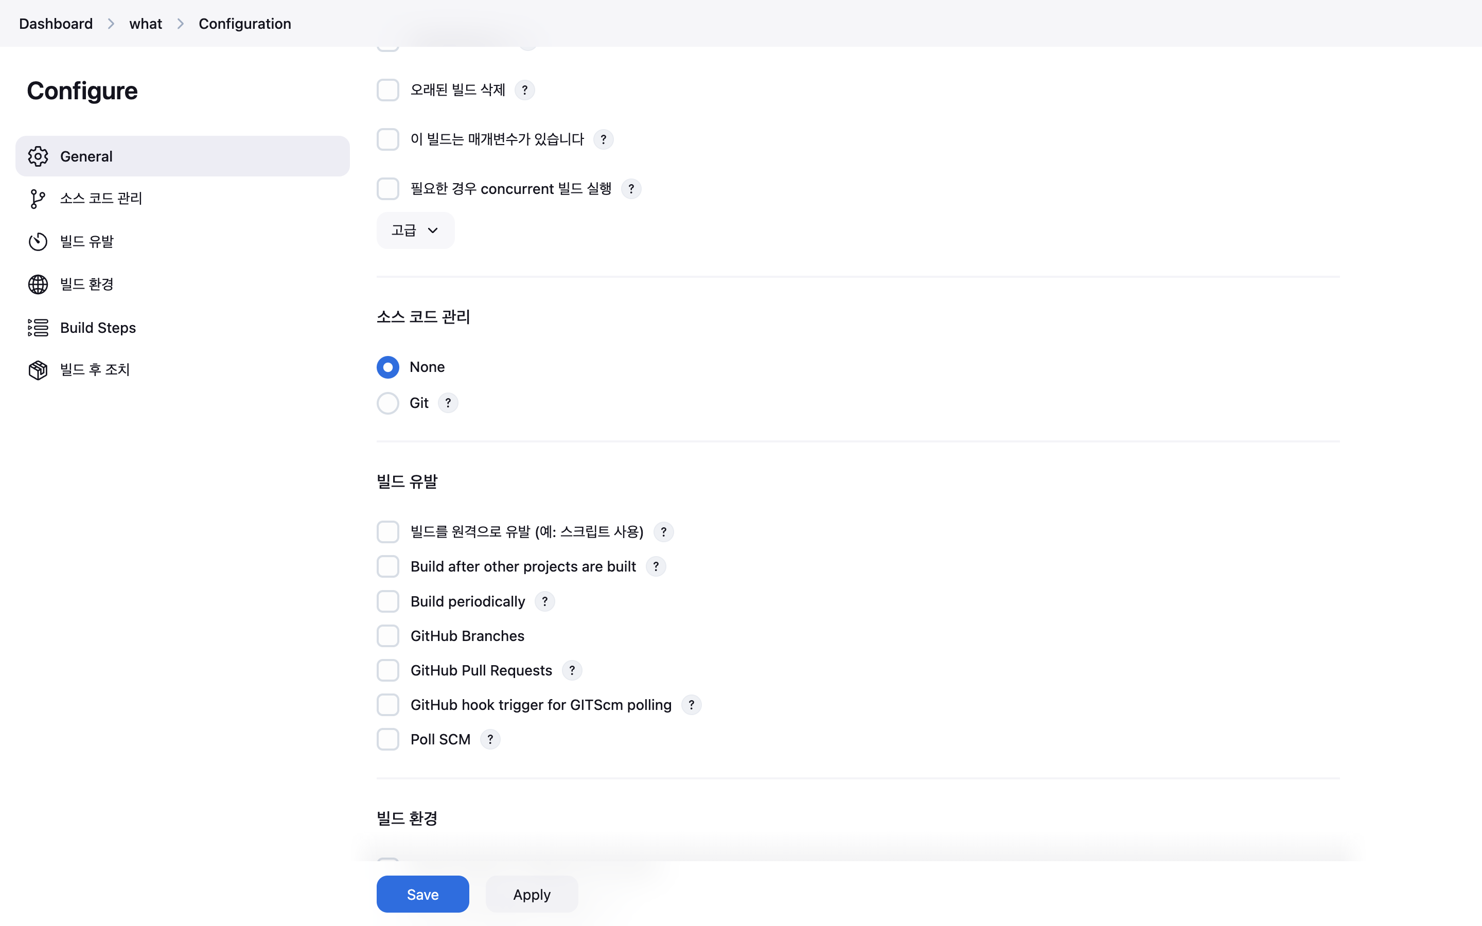1482x926 pixels.
Task: Enable Build after other projects are built
Action: coord(387,566)
